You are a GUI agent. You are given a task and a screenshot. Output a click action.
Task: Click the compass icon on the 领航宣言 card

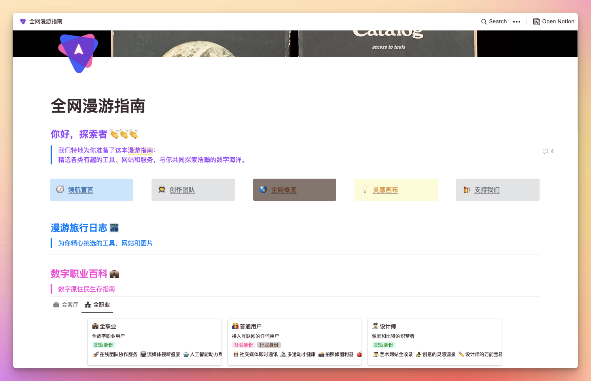pyautogui.click(x=60, y=189)
